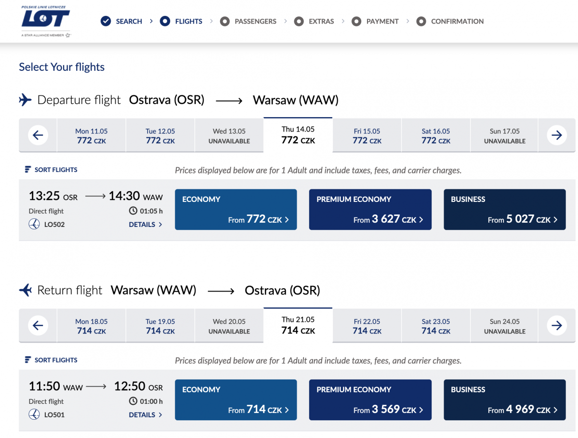Expand Details for flight LO501
The width and height of the screenshot is (578, 438).
(x=145, y=415)
